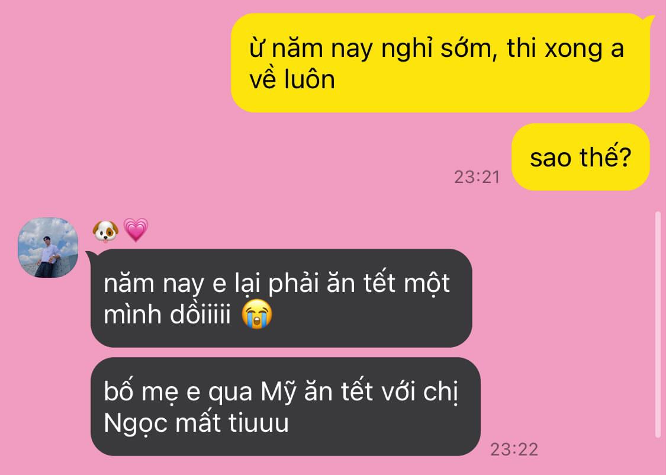Click the crying face emoji in gray message
The height and width of the screenshot is (475, 666).
point(257,314)
